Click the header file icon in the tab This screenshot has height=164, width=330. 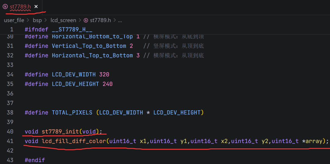click(5, 7)
